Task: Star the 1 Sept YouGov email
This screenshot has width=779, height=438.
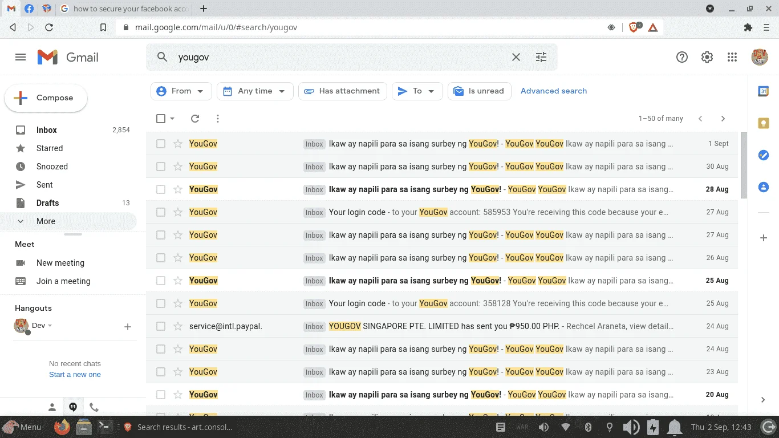Action: tap(178, 144)
